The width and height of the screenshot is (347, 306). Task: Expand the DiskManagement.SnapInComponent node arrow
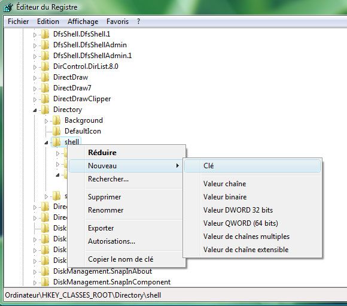[x=35, y=283]
